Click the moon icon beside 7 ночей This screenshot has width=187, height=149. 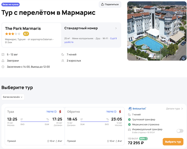pyautogui.click(x=63, y=55)
